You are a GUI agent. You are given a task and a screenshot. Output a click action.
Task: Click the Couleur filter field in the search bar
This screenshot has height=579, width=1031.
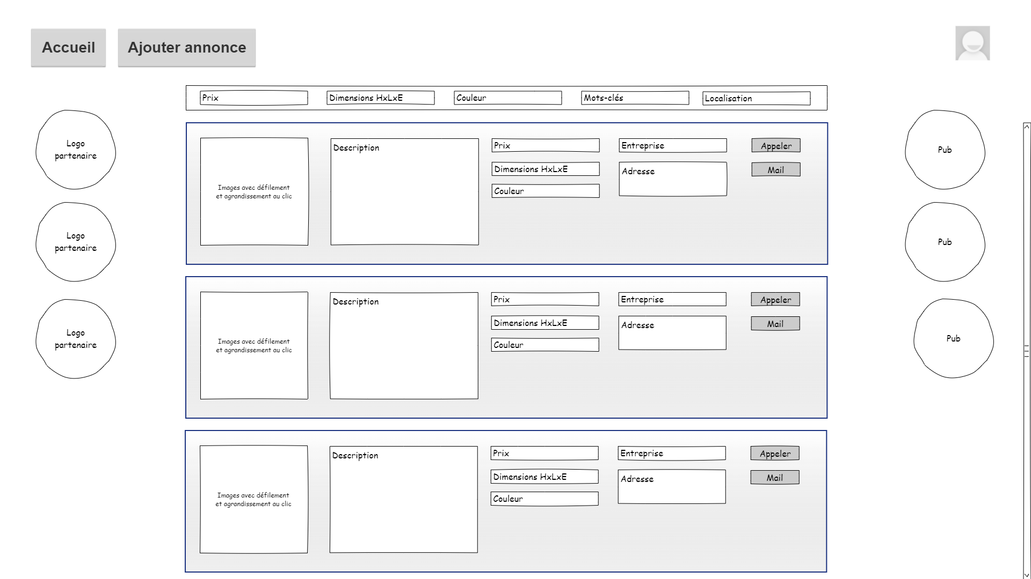click(507, 98)
